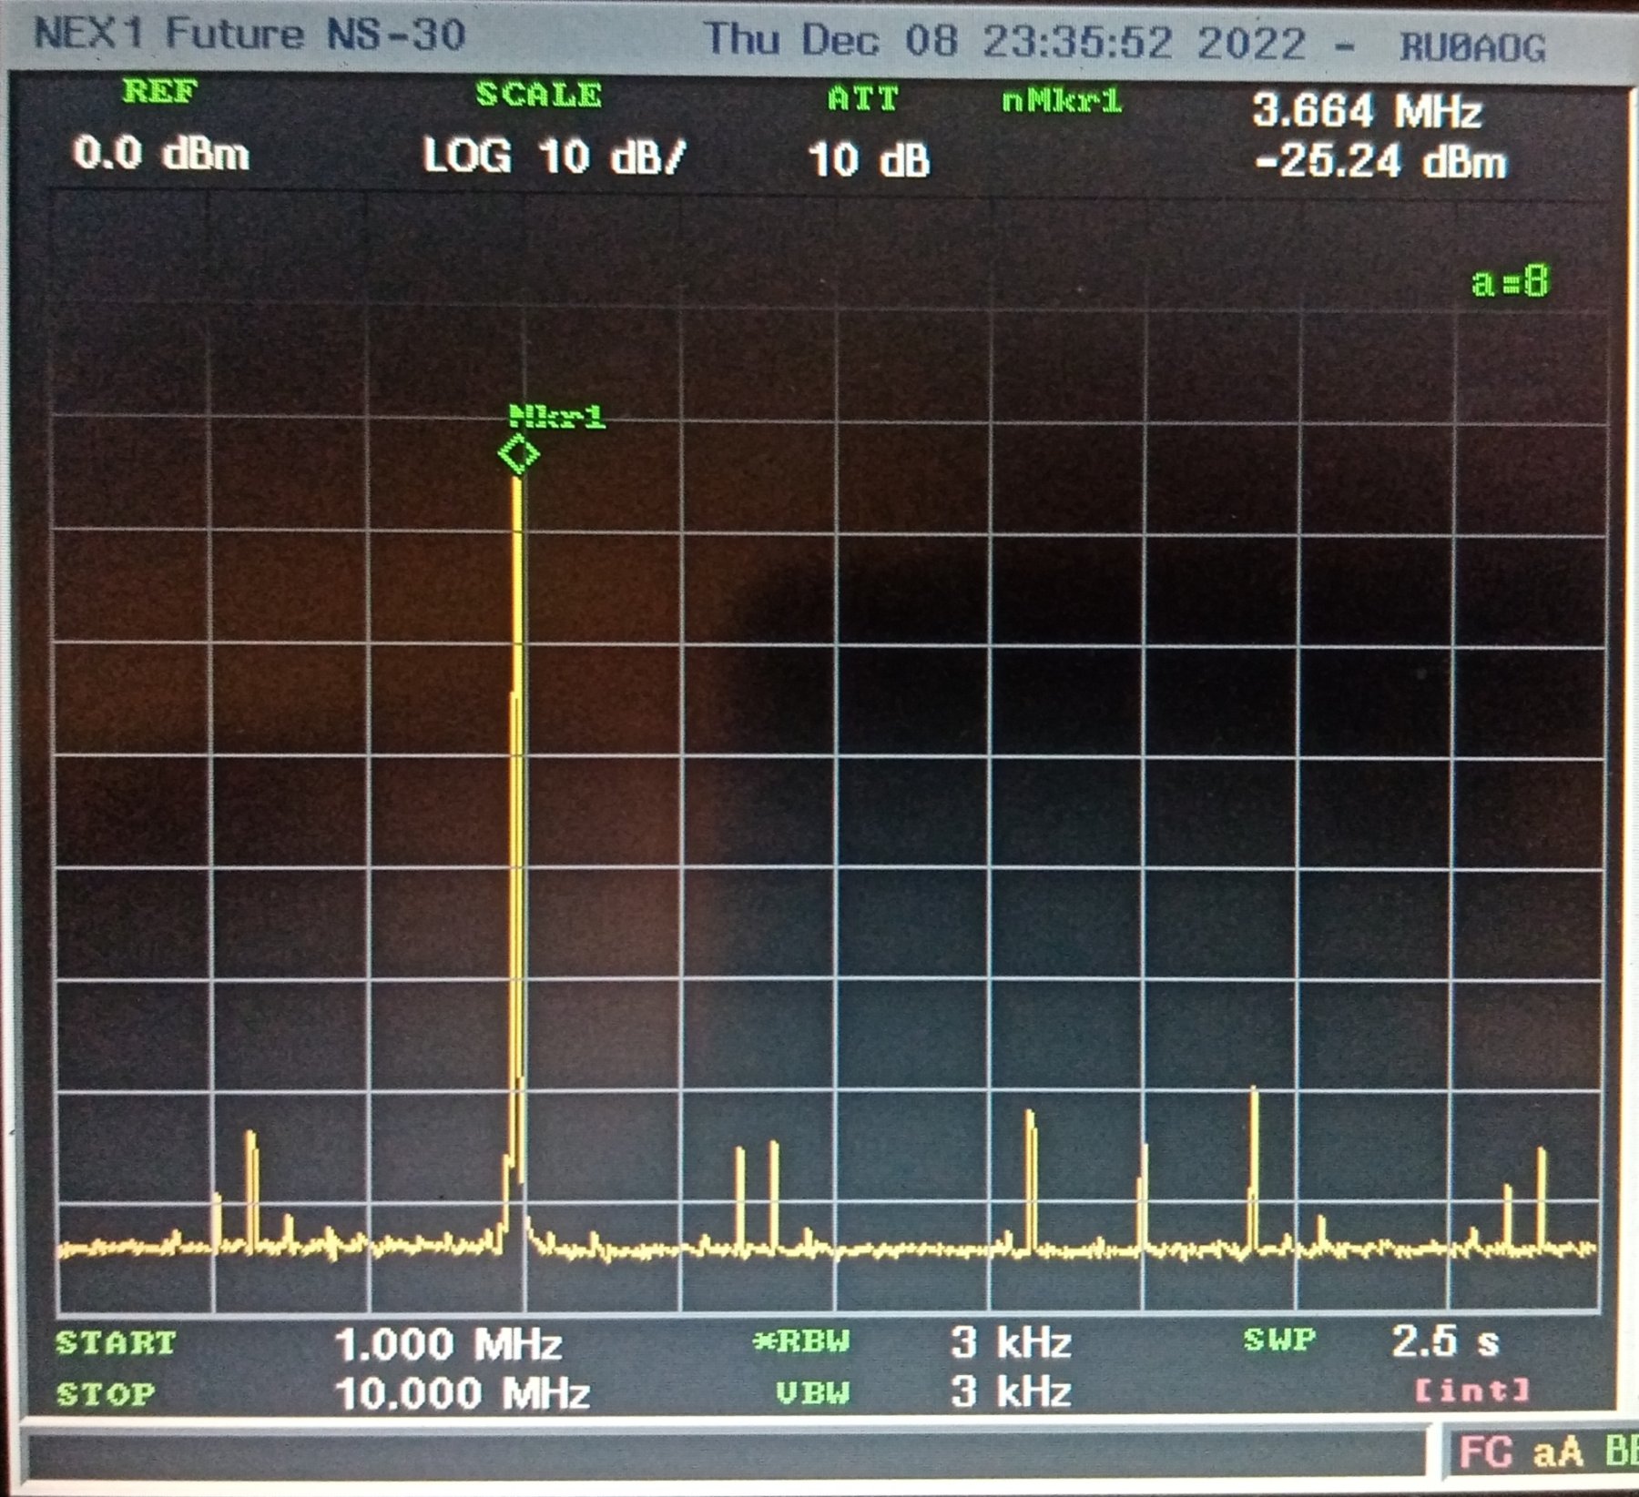Select the SCALE label

pos(538,95)
